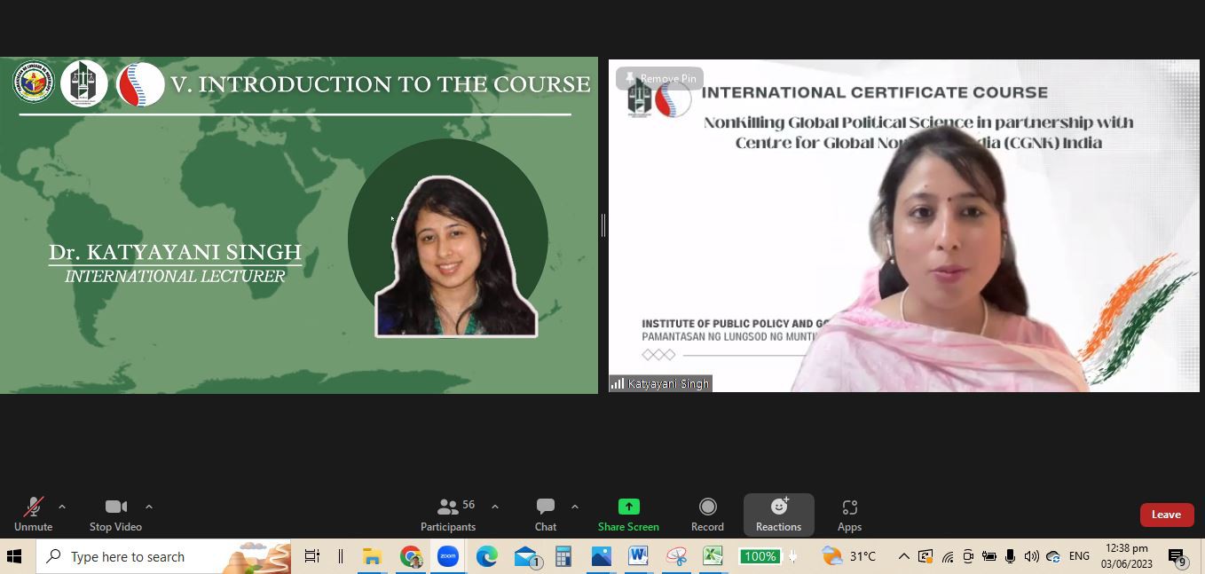Click the Windows search box
Image resolution: width=1205 pixels, height=574 pixels.
pos(164,556)
